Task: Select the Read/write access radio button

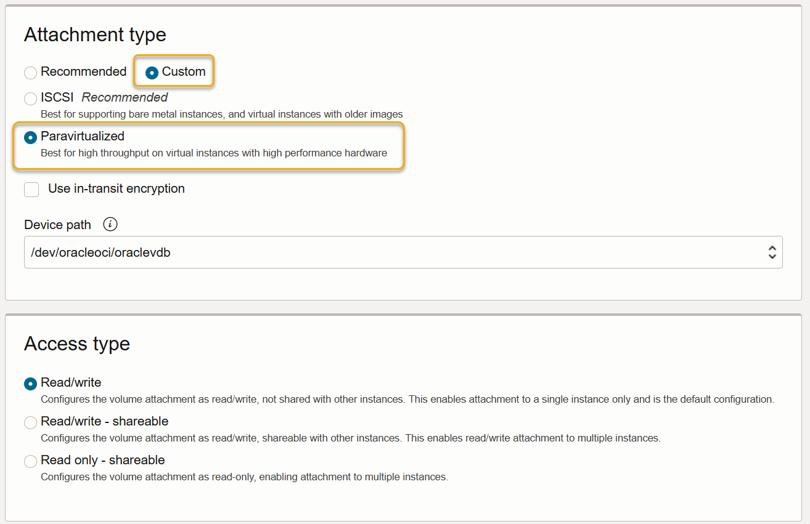Action: coord(30,384)
